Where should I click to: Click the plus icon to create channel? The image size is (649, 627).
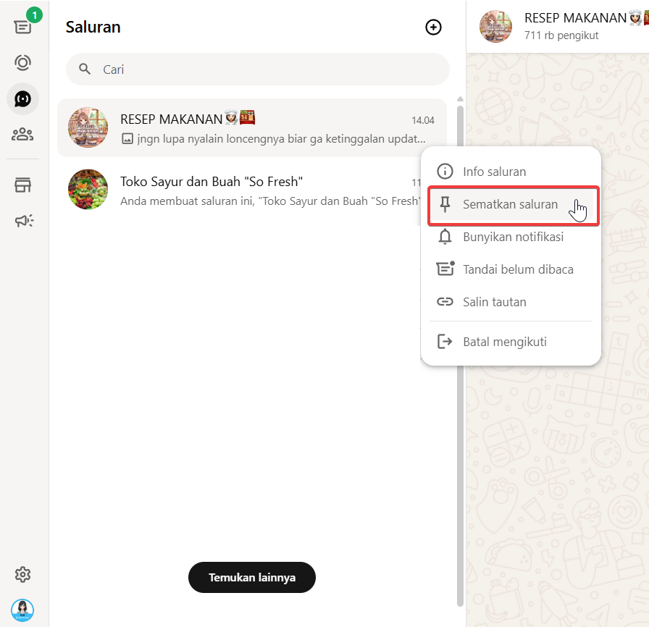(x=433, y=28)
